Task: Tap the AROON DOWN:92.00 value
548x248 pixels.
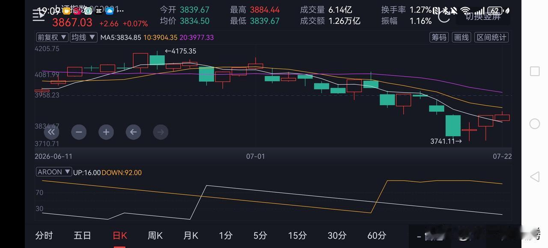Action: pos(122,173)
